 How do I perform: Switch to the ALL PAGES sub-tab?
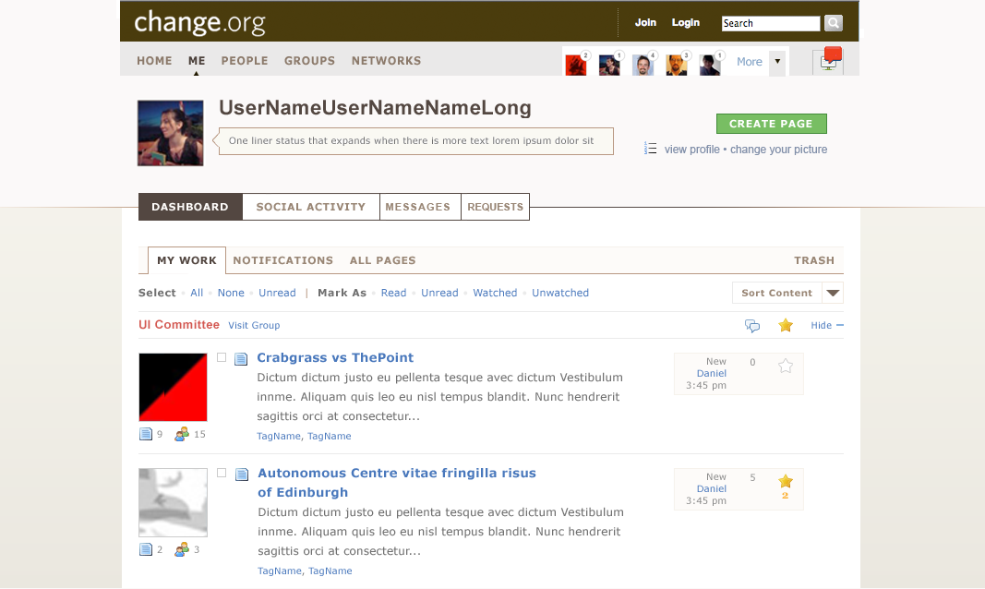(382, 260)
